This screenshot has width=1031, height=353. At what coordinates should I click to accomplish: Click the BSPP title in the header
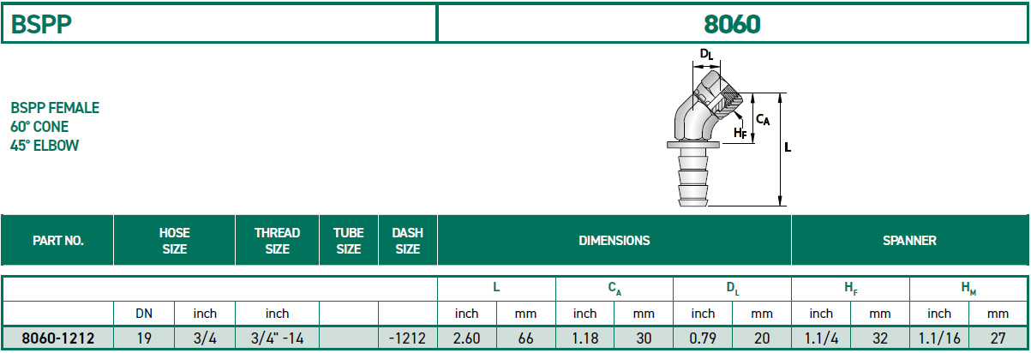(39, 24)
